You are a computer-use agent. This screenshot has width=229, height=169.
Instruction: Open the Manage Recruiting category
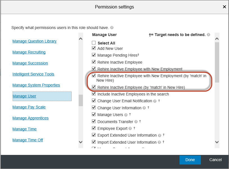coord(29,52)
